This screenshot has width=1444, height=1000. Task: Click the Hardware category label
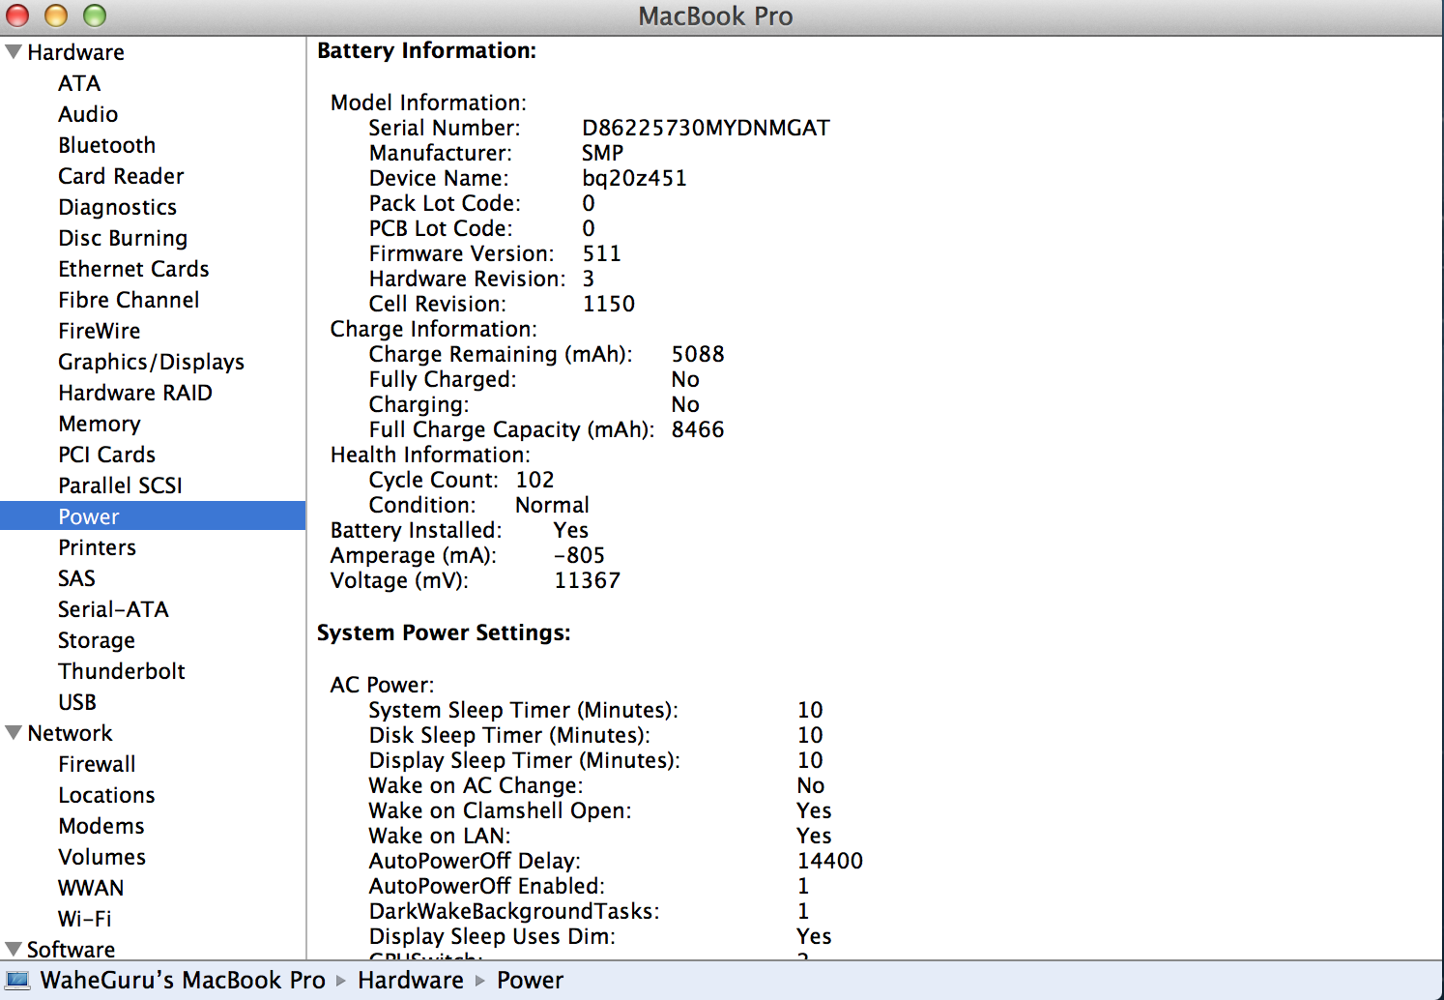click(x=75, y=52)
